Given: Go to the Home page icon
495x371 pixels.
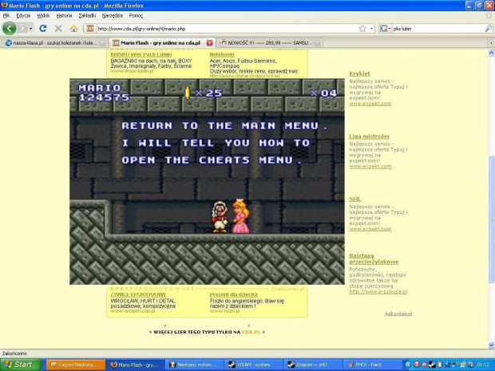Looking at the screenshot, I should [74, 29].
